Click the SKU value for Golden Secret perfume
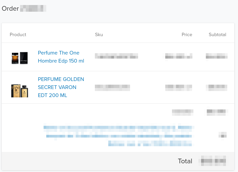 [x=112, y=88]
